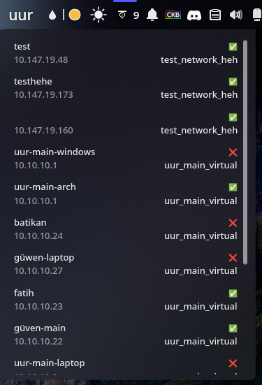The image size is (262, 385).
Task: Click the water drop icon
Action: 52,15
